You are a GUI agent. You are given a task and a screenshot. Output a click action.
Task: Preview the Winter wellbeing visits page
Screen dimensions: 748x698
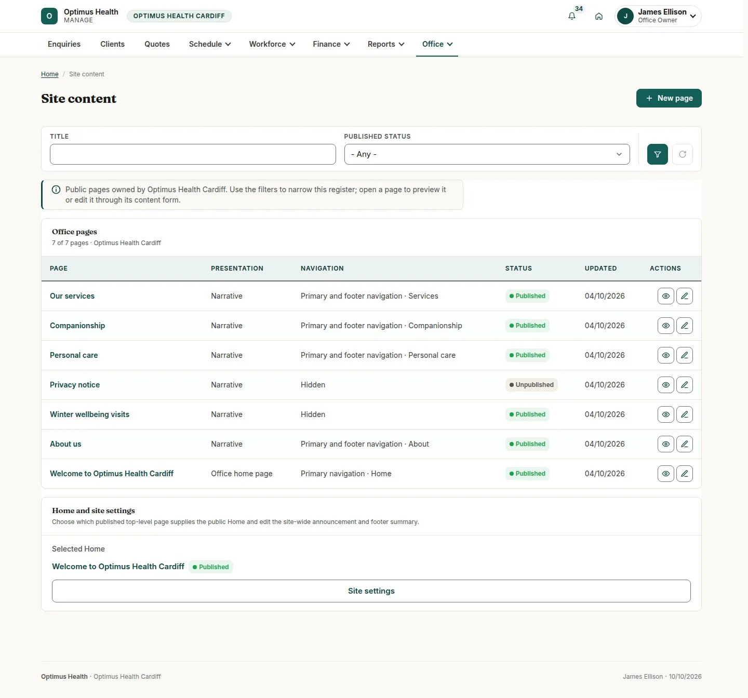pos(666,414)
